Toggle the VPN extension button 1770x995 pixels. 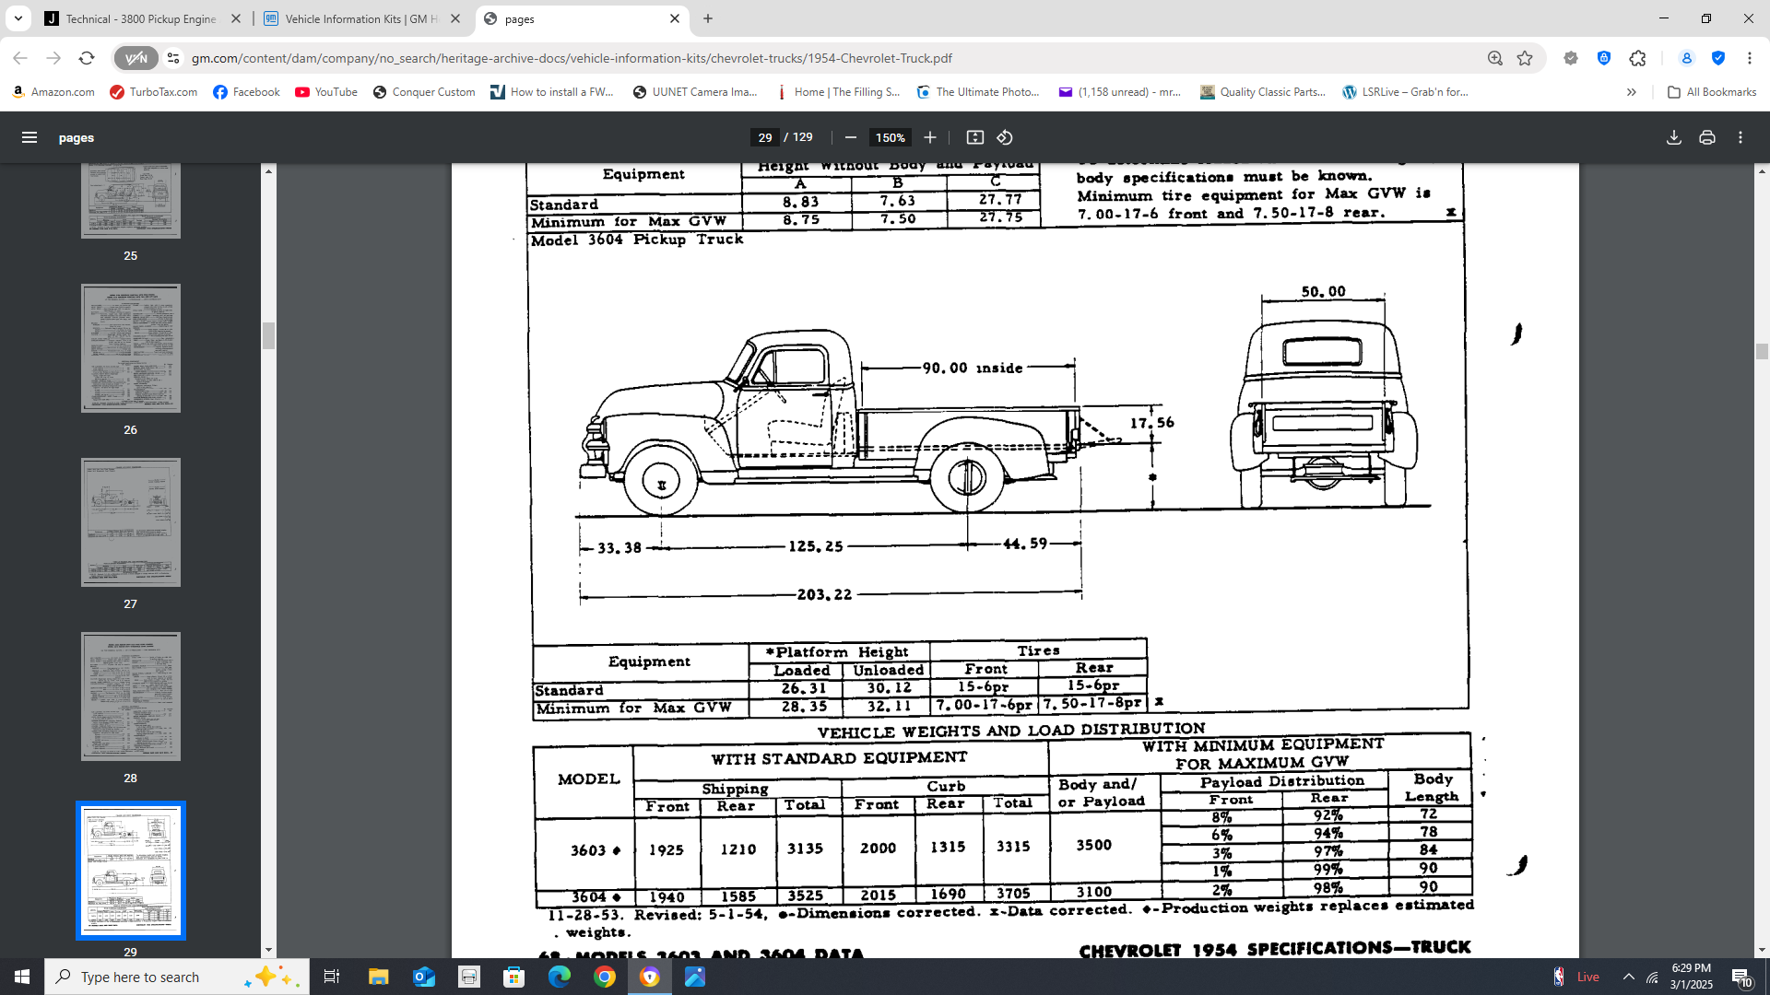[x=136, y=58]
